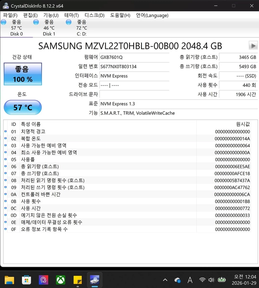259x288 pixels.
Task: Click the blue status dot of row 07
Action: [x=6, y=173]
